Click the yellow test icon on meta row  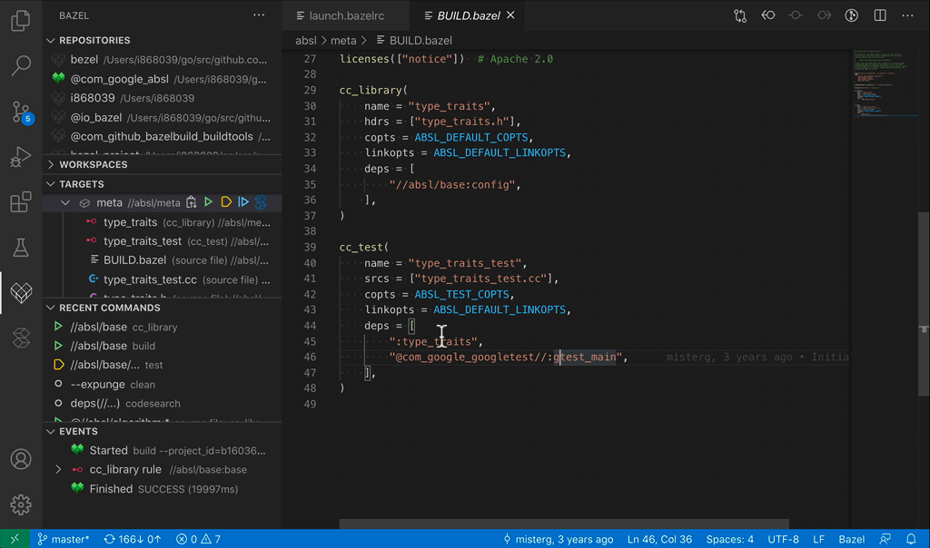point(226,202)
